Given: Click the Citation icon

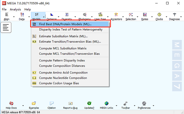Looking at the screenshot, I should coord(52,103).
